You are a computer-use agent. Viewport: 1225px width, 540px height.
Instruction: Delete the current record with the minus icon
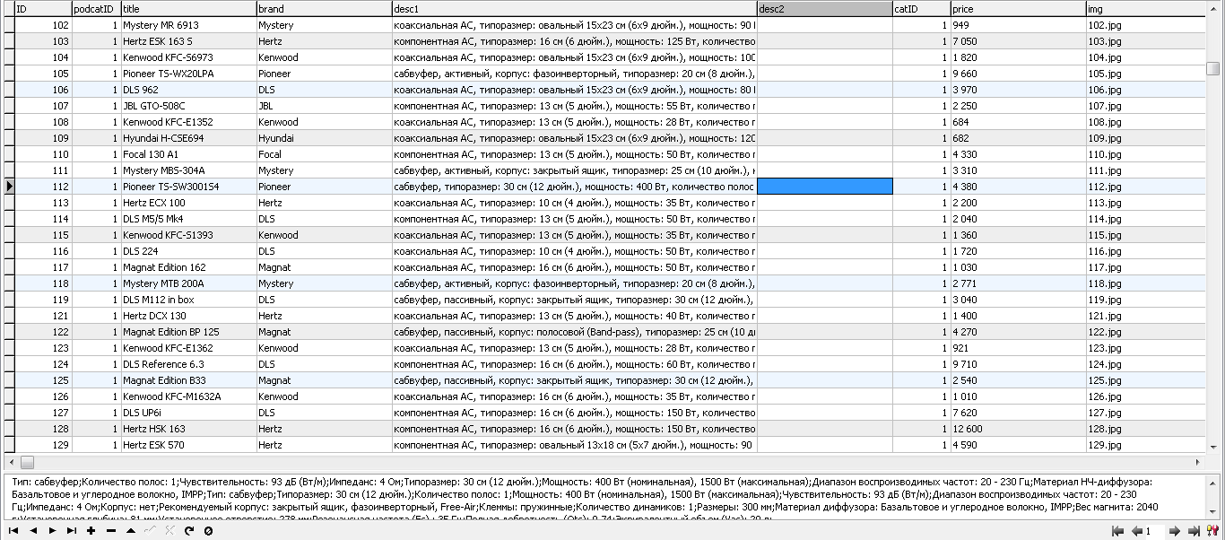(111, 531)
